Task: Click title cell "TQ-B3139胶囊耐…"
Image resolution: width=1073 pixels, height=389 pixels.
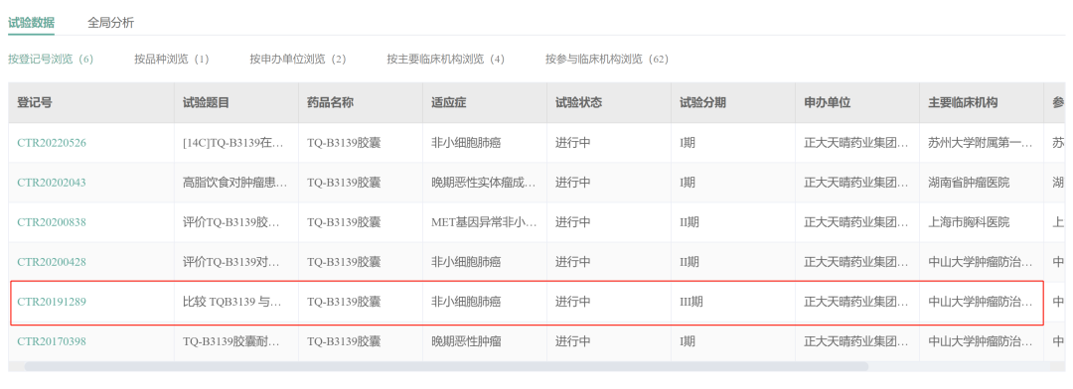Action: point(232,341)
